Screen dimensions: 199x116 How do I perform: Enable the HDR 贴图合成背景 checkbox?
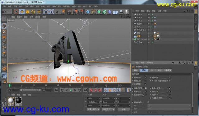pyautogui.click(x=170, y=81)
